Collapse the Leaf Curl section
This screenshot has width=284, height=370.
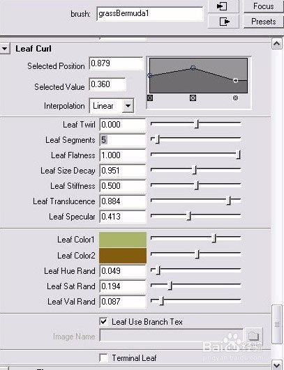(x=5, y=49)
